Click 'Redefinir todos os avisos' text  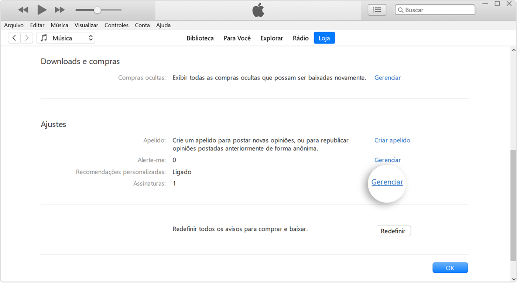(240, 229)
